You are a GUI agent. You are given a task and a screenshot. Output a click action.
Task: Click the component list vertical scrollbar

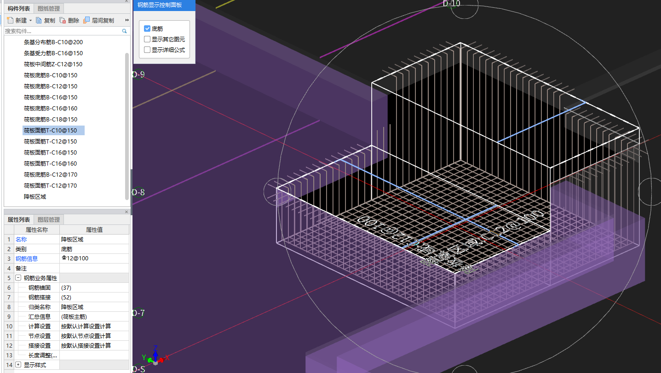click(127, 126)
